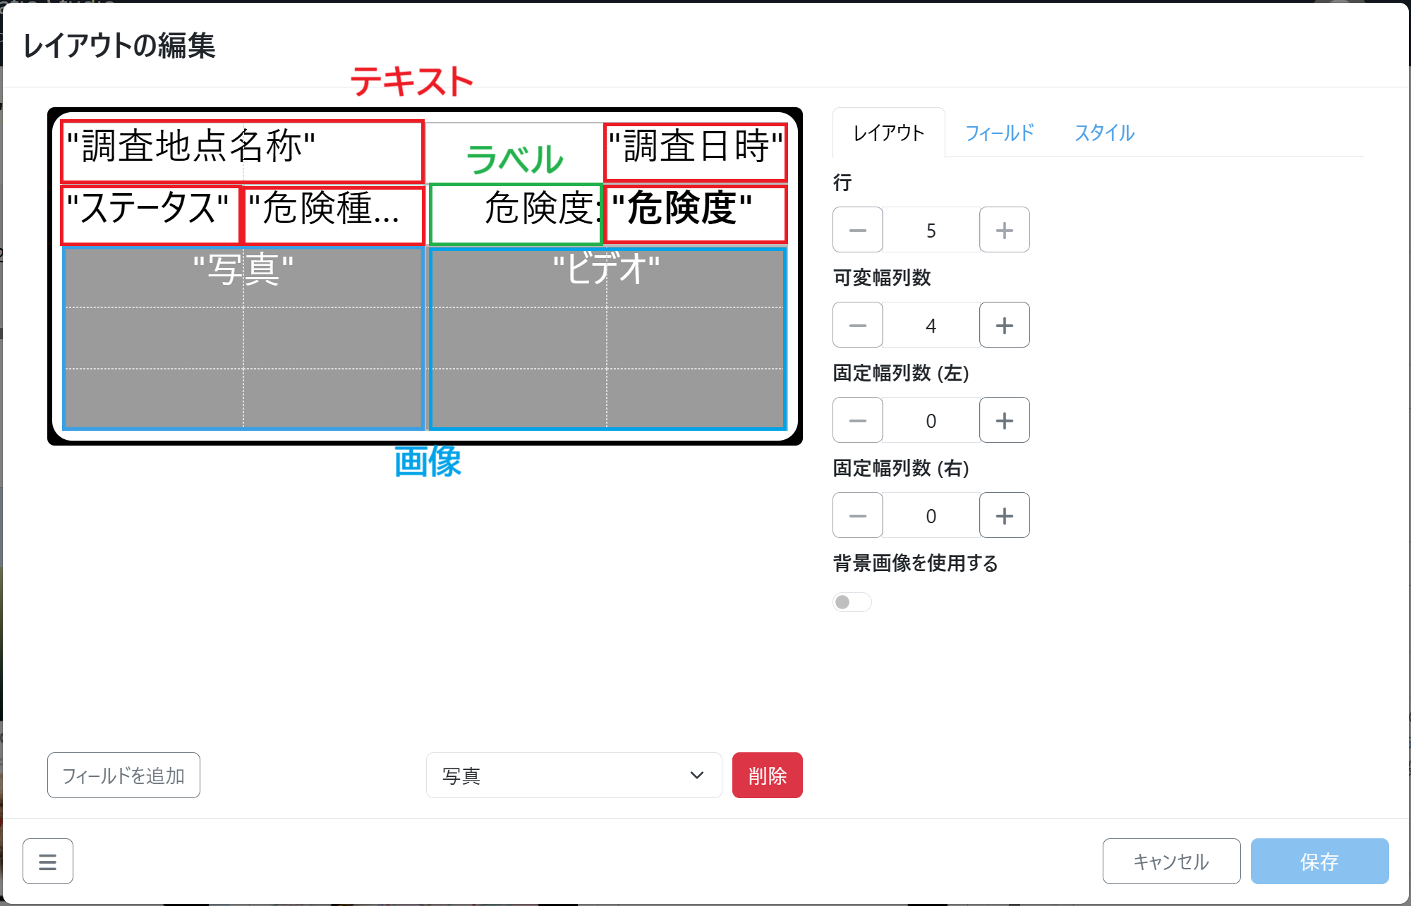Open the hamburger menu at bottom left
This screenshot has height=906, width=1411.
(x=47, y=861)
